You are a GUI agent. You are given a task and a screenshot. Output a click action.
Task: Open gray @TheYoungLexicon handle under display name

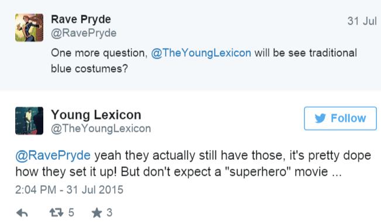coord(101,129)
